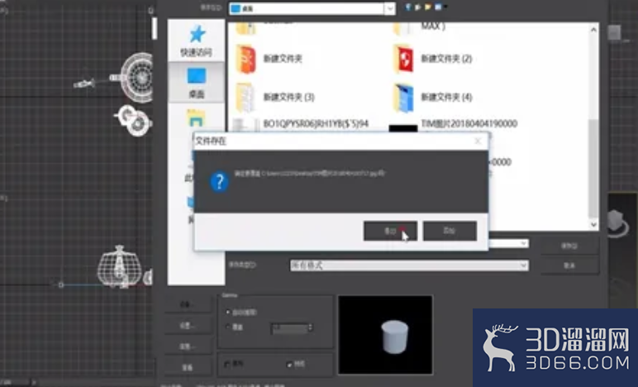Click the 新建文件夹 (2) folder name
Screen dimensions: 638x387
pos(446,59)
